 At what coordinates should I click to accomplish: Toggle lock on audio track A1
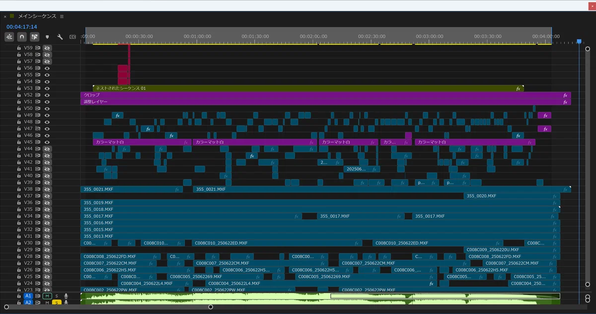coord(19,296)
